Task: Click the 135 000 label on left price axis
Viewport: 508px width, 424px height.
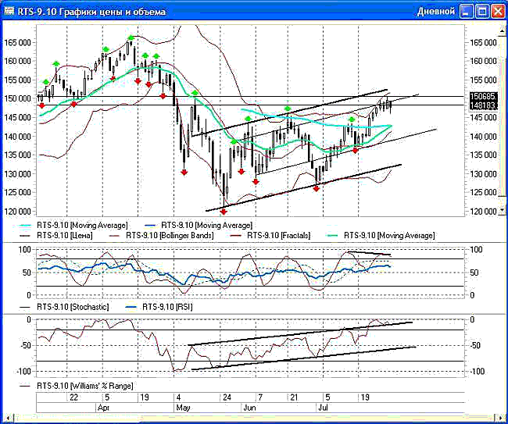Action: [x=17, y=155]
